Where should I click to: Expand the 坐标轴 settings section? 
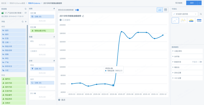(187, 56)
